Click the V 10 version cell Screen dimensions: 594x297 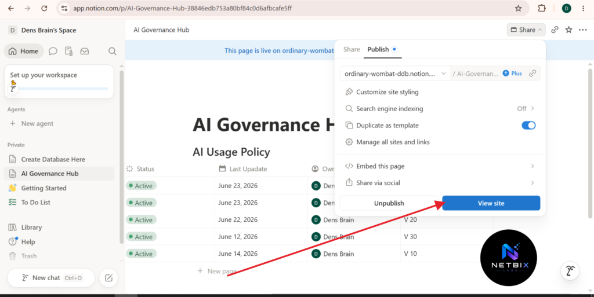(447, 254)
